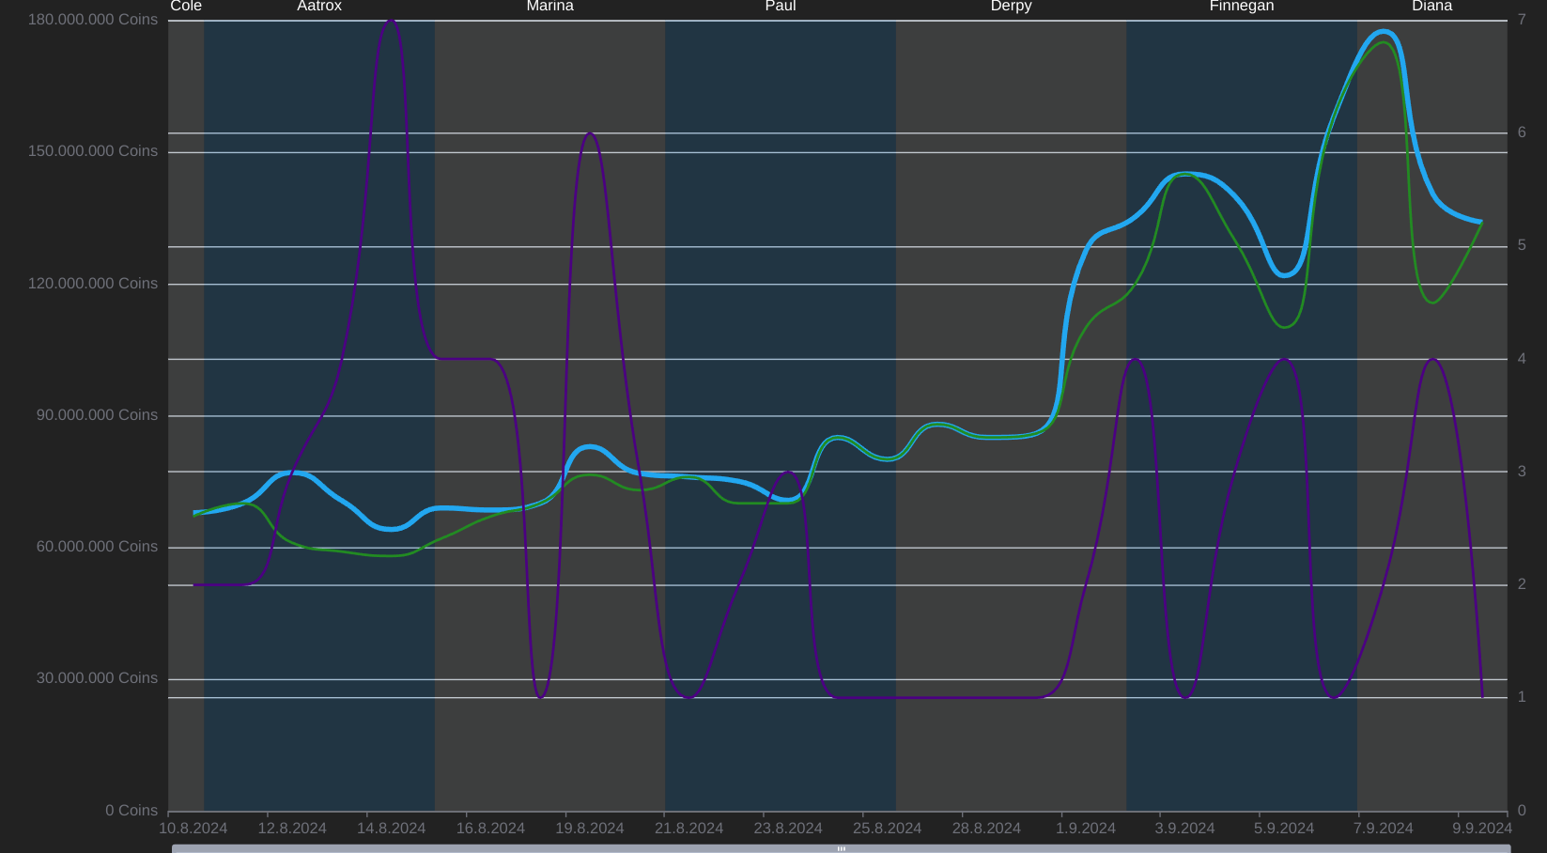The height and width of the screenshot is (853, 1547).
Task: Click the 10.8.2024 date axis label
Action: [x=193, y=828]
